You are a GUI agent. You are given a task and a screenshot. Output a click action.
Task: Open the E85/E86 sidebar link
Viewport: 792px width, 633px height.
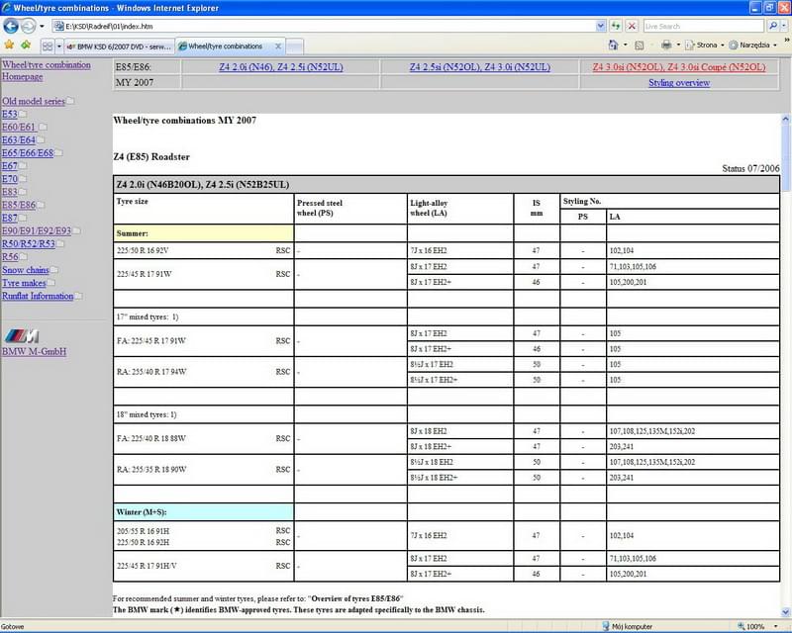19,205
